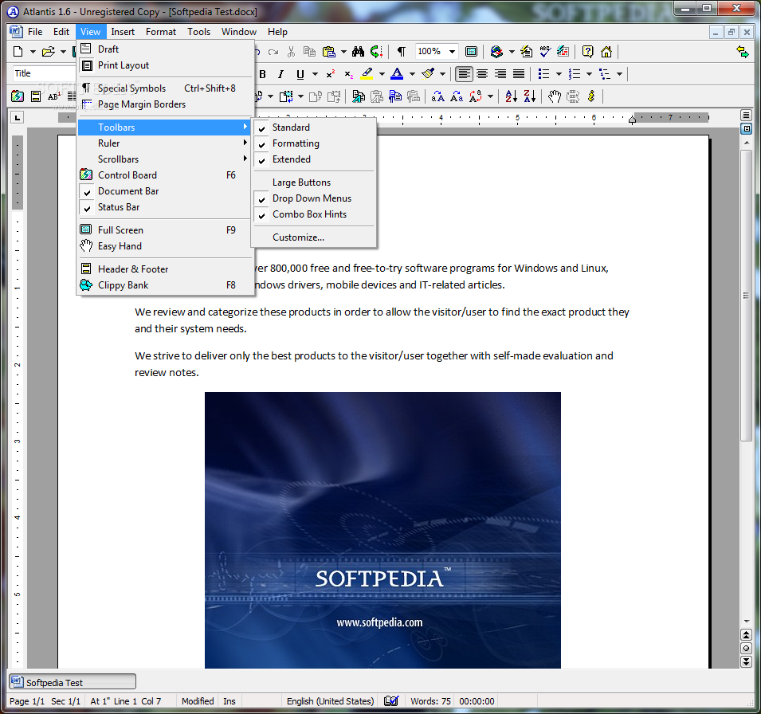
Task: Expand the Scrollbars submenu
Action: [x=165, y=159]
